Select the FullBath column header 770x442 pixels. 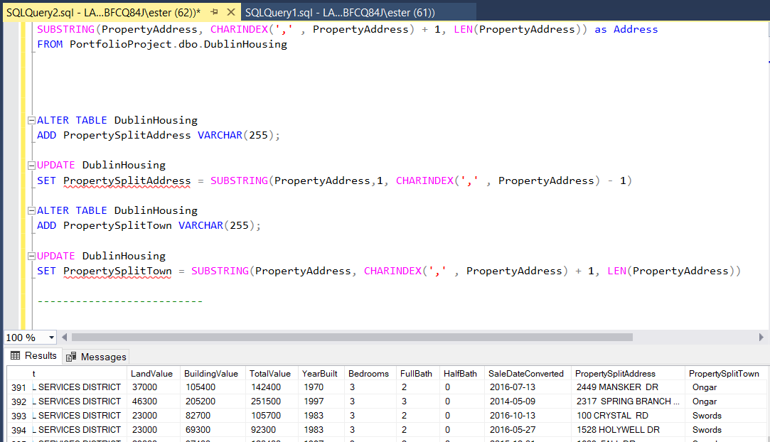pos(417,373)
